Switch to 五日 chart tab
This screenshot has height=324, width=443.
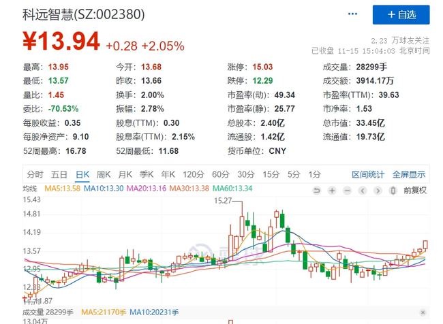click(x=59, y=174)
